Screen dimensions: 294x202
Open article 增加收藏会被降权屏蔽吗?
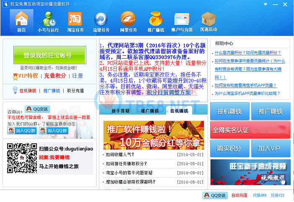[131, 182]
